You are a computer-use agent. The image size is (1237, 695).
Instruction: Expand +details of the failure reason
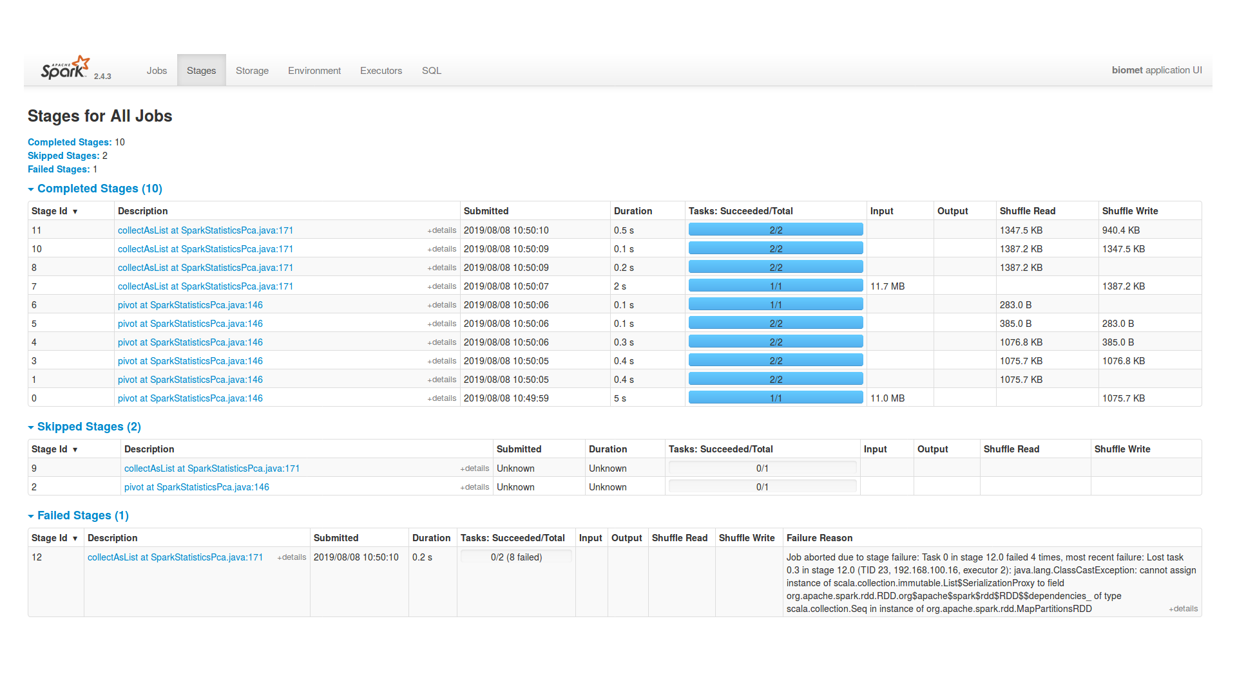[1184, 609]
